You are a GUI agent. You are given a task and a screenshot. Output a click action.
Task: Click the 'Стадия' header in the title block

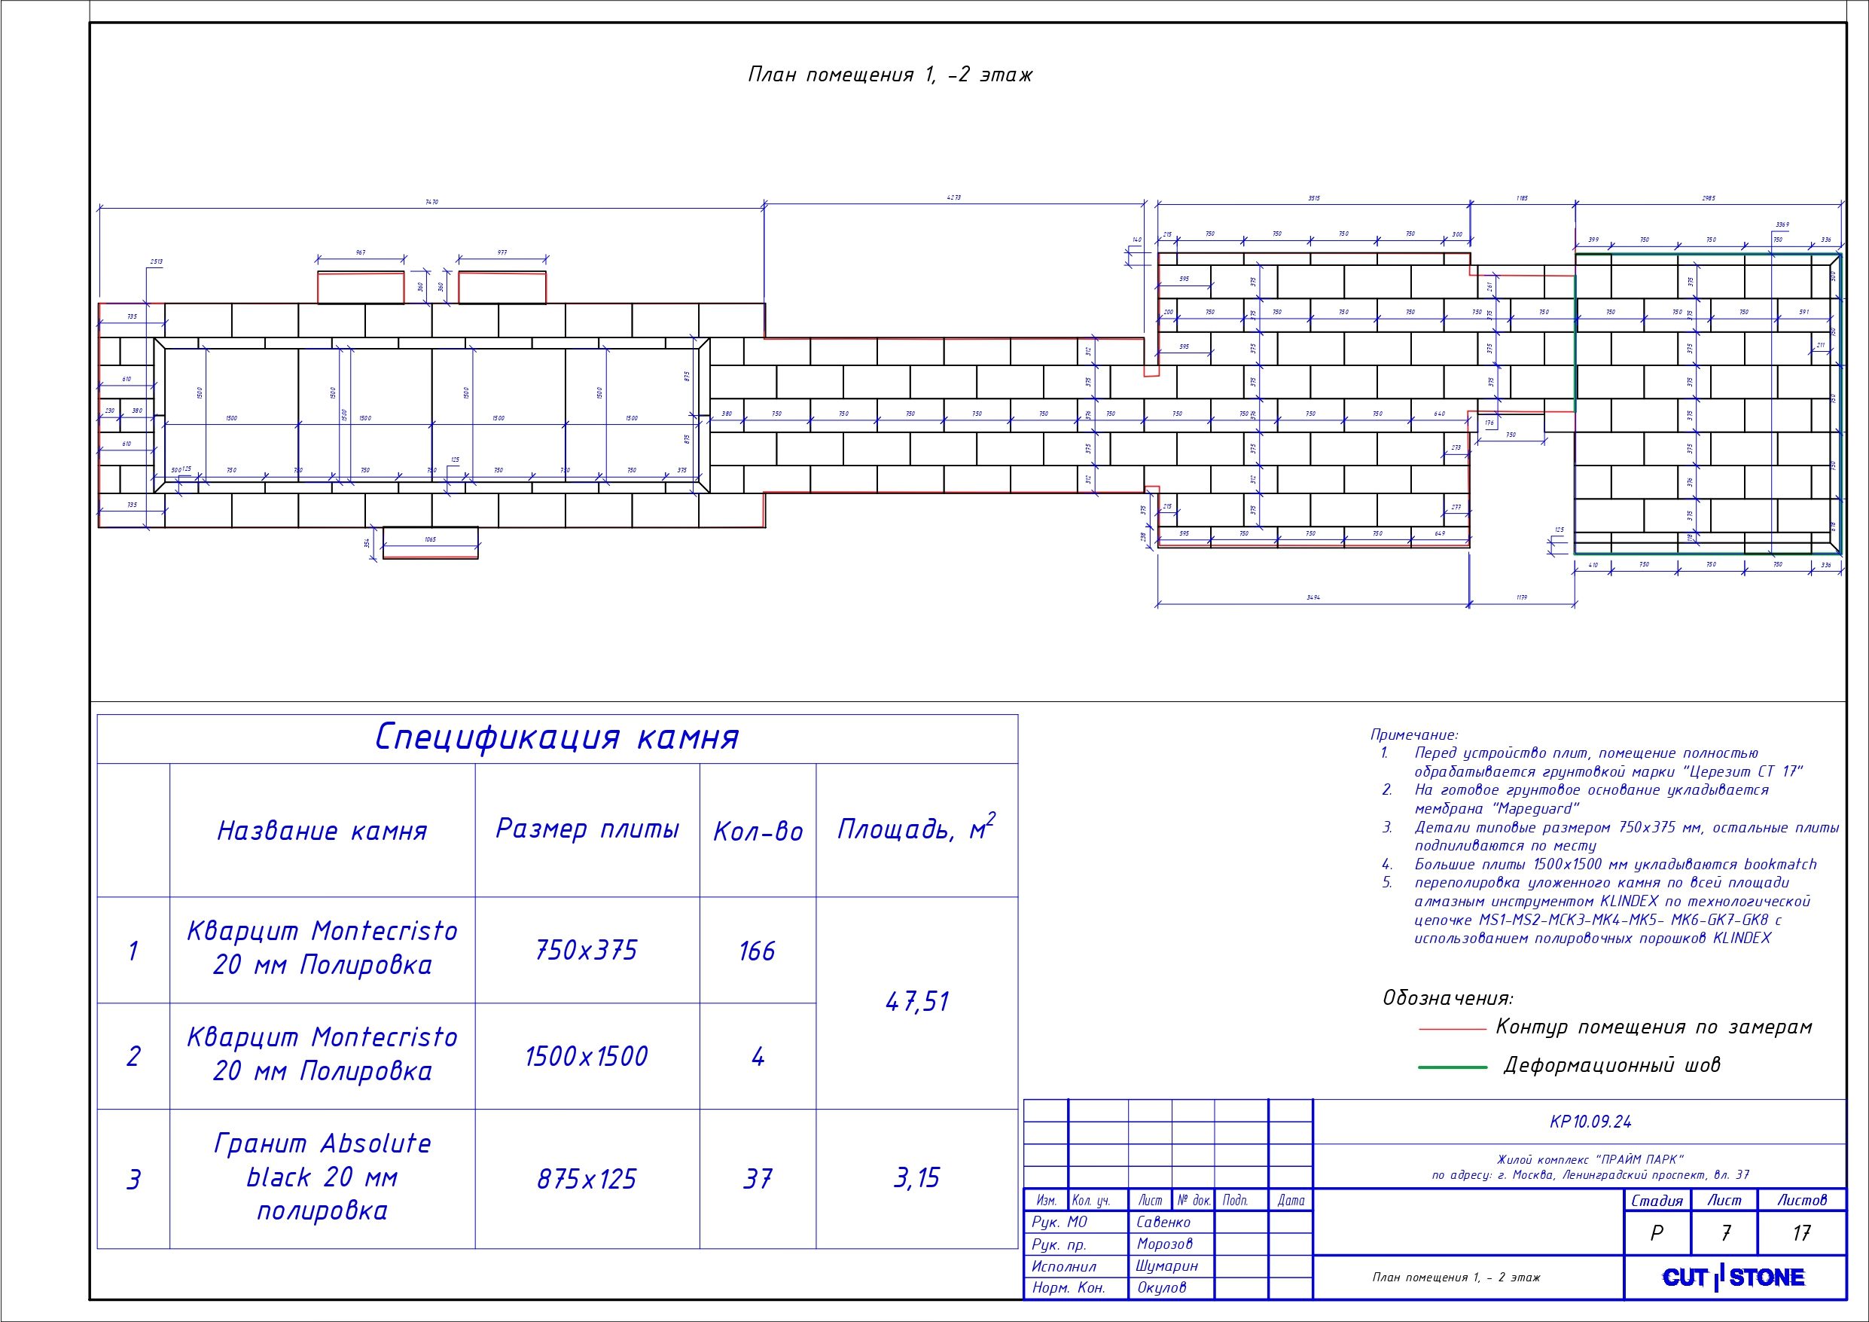1657,1201
